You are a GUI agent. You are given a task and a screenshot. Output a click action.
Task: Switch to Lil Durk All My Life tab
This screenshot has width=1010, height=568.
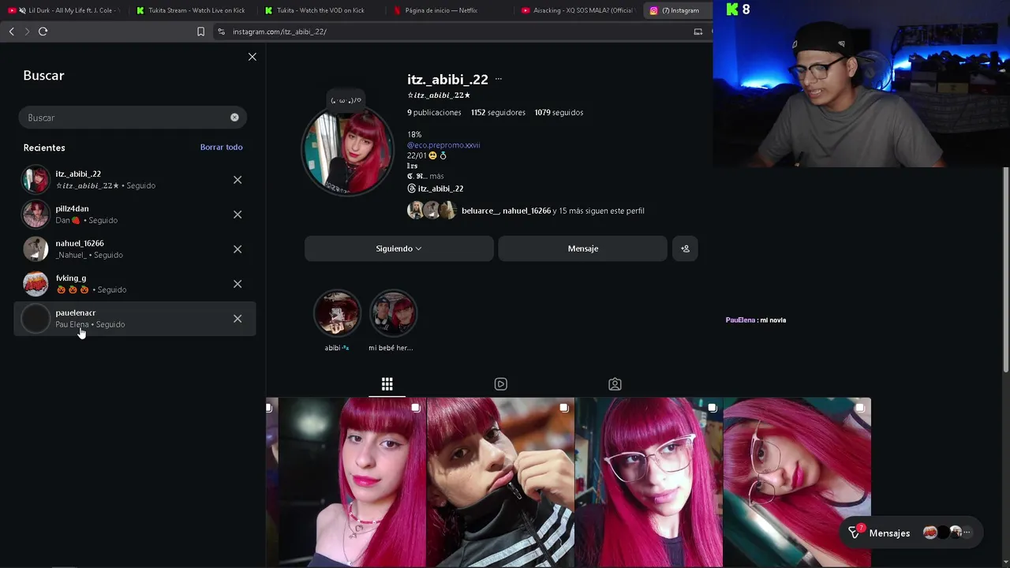click(x=65, y=10)
